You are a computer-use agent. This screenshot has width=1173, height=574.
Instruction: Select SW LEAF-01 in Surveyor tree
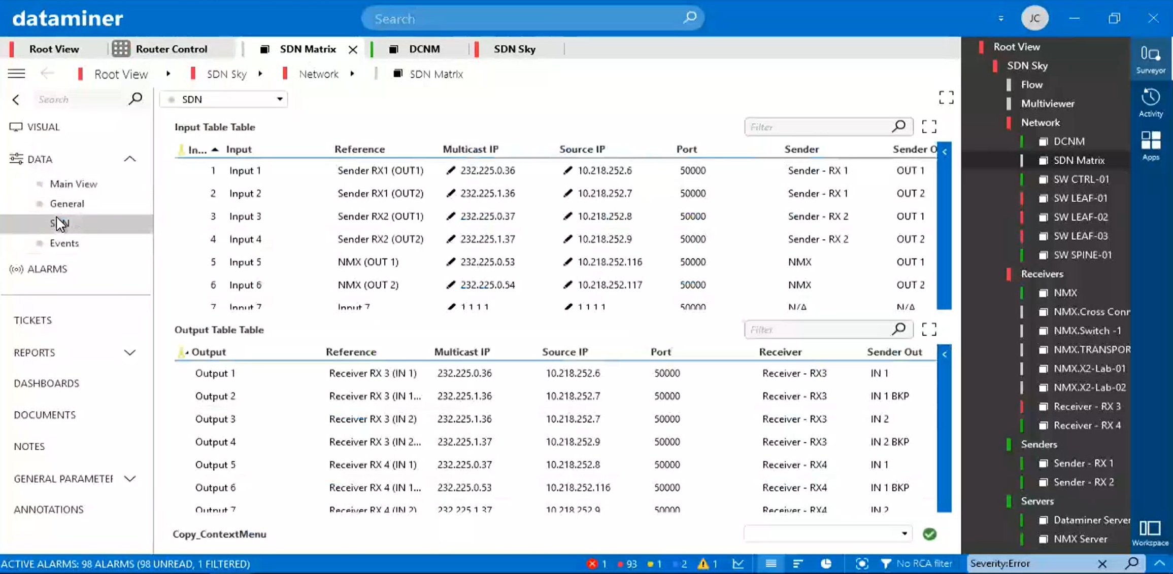[1080, 198]
